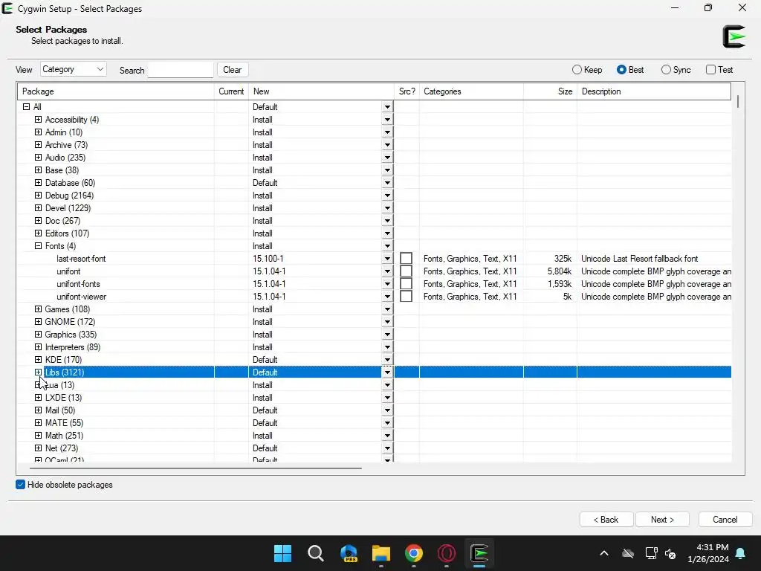Enable the Test checkbox
The height and width of the screenshot is (571, 761).
pyautogui.click(x=710, y=69)
